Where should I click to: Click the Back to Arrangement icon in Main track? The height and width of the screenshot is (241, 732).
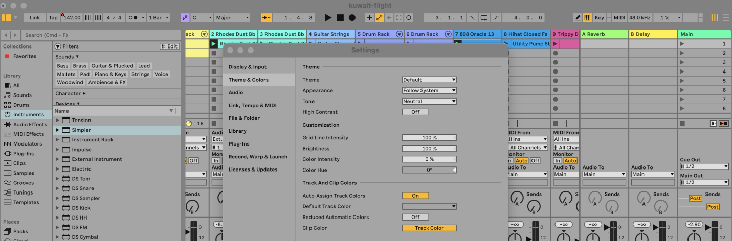tap(723, 123)
